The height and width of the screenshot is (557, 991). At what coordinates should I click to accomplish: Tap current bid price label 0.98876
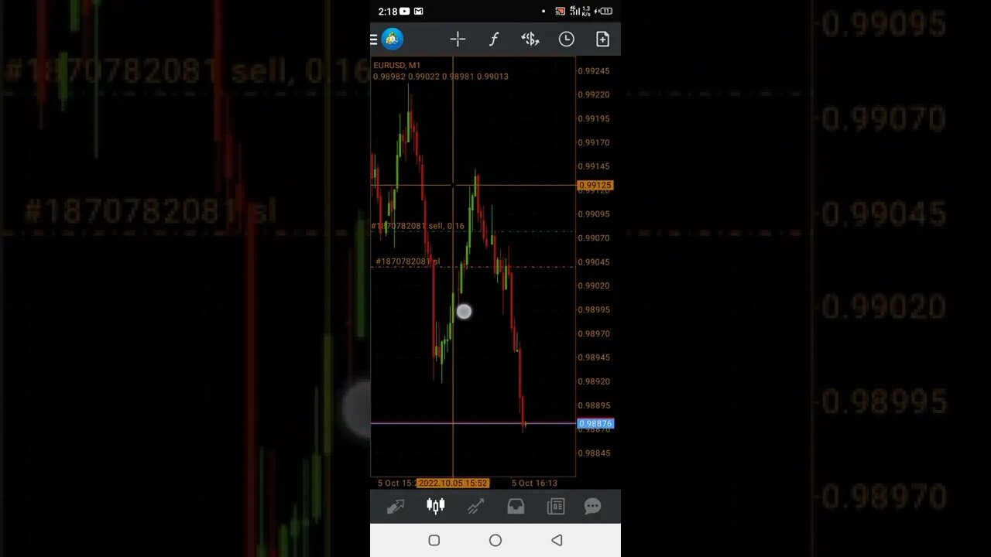click(x=595, y=424)
